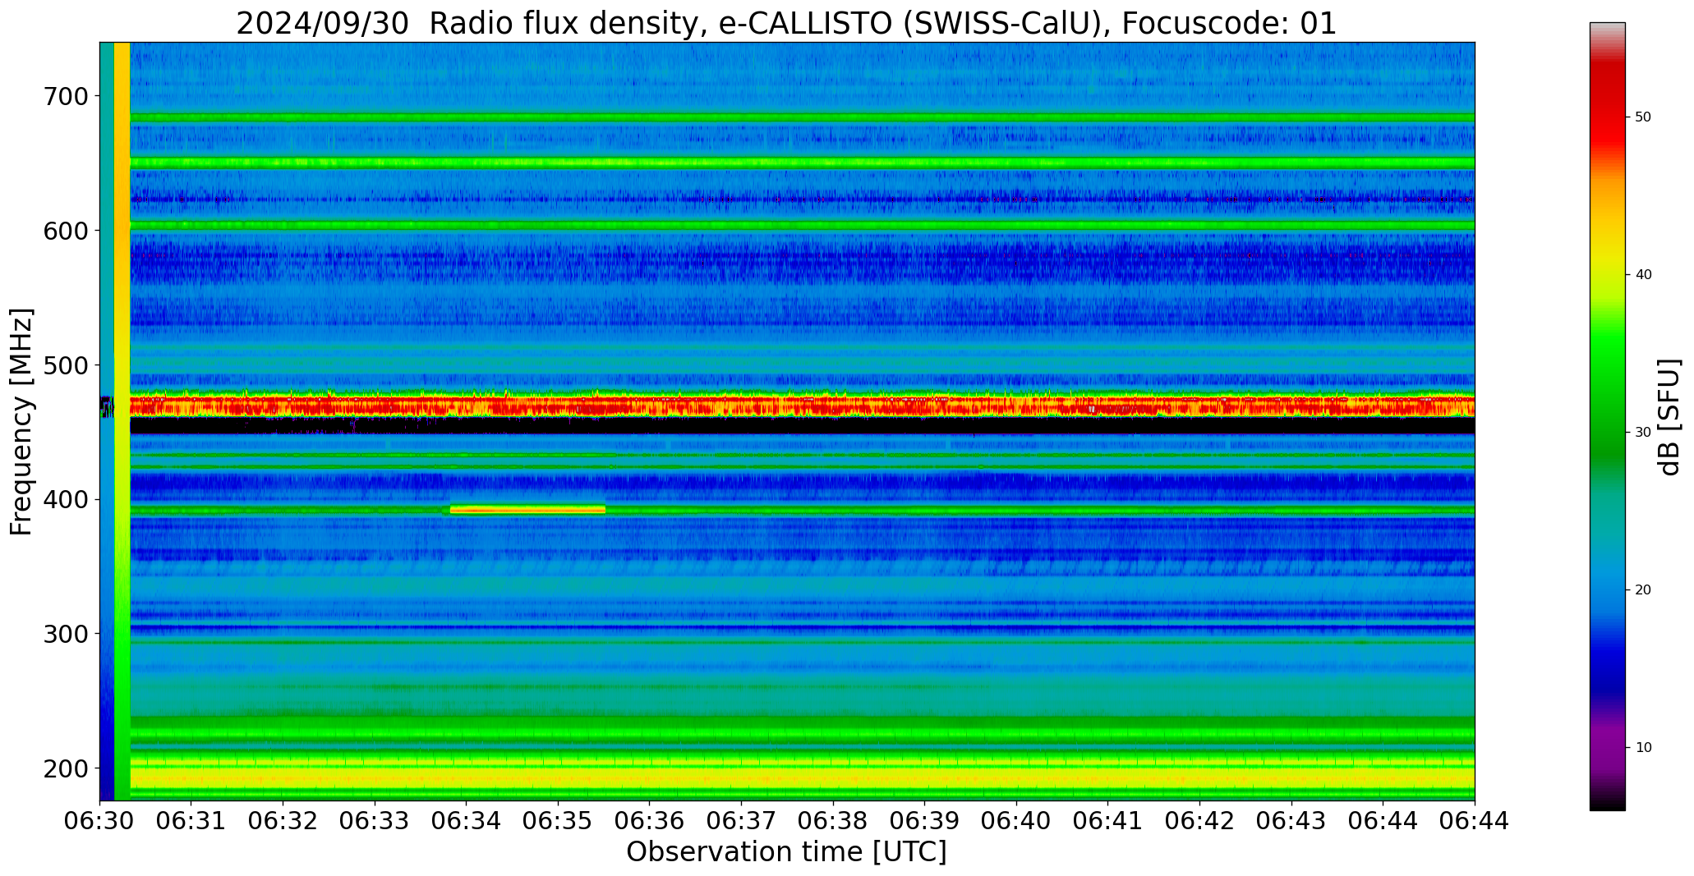The height and width of the screenshot is (876, 1694).
Task: Click the 'Frequency [MHz]' y-axis label
Action: pos(21,421)
